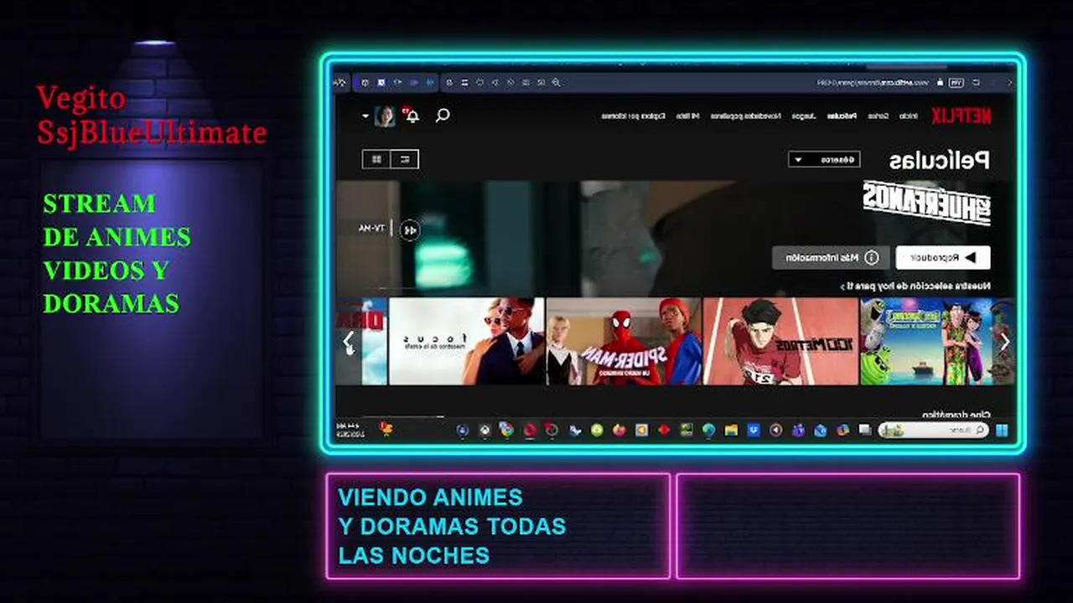Image resolution: width=1073 pixels, height=603 pixels.
Task: Click the Los Huérfanos title logo
Action: pyautogui.click(x=926, y=203)
